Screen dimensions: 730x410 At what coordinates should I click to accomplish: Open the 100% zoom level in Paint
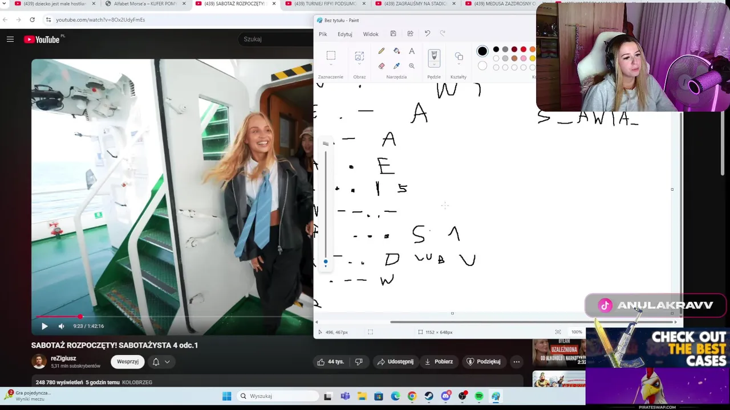[577, 332]
